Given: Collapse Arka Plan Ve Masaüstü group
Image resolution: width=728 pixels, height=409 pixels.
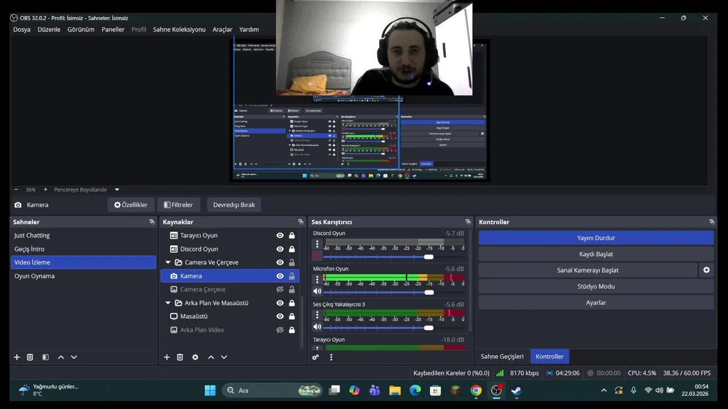Looking at the screenshot, I should pyautogui.click(x=168, y=303).
